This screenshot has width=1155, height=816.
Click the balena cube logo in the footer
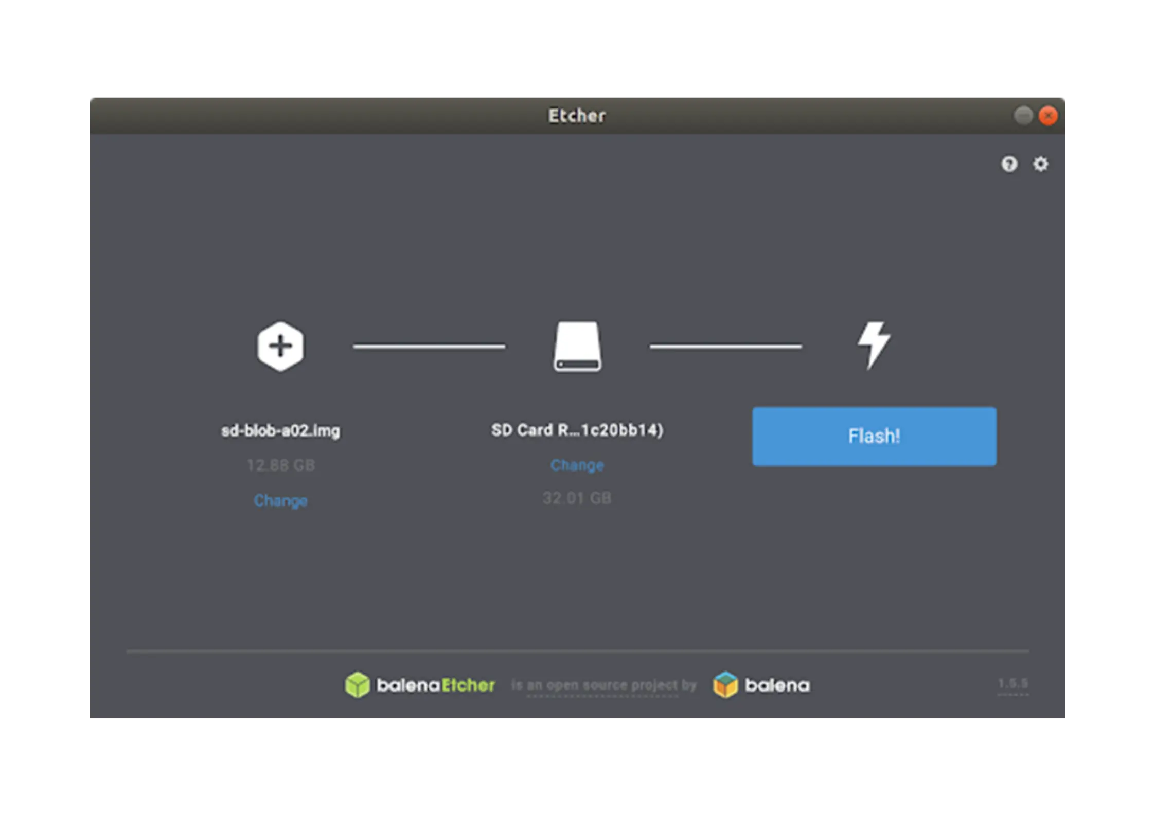coord(725,685)
